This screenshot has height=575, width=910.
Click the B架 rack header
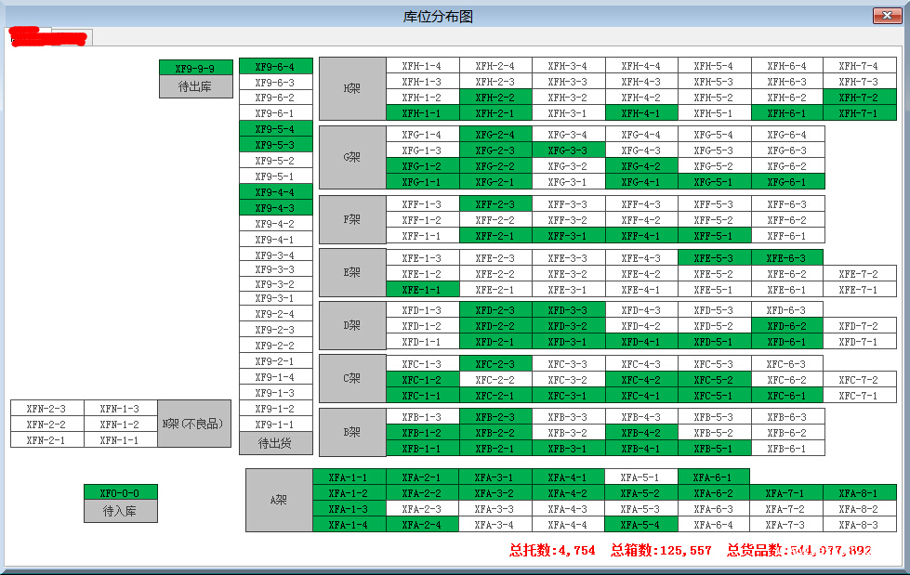[352, 432]
